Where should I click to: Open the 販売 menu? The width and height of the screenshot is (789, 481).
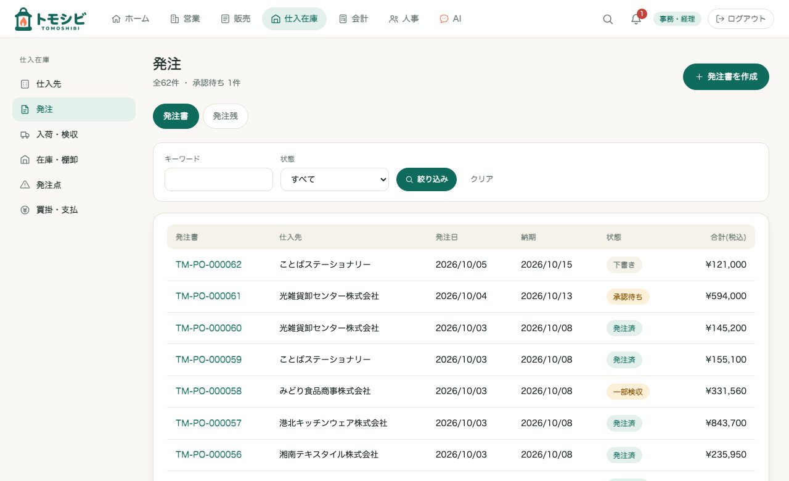[235, 19]
